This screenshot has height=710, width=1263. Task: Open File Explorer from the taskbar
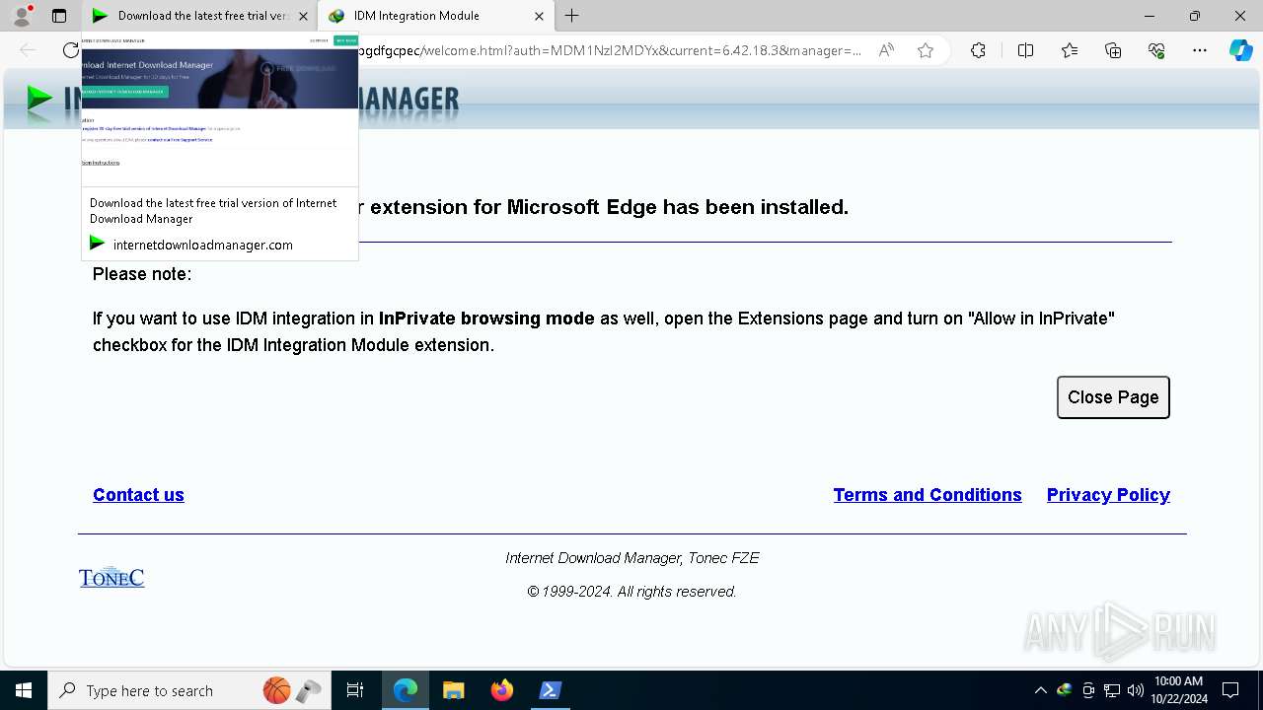point(453,690)
